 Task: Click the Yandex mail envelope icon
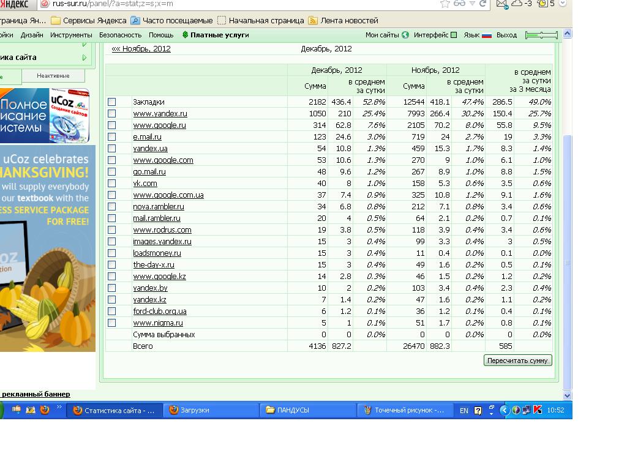click(502, 4)
